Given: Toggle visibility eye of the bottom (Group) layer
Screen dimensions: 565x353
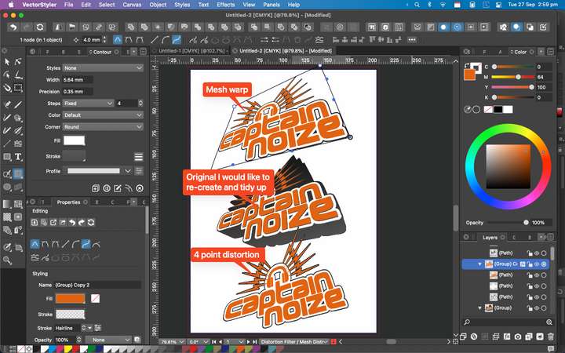Looking at the screenshot, I should (537, 308).
